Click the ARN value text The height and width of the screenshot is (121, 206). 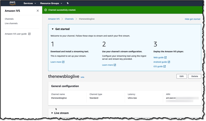click(182, 99)
